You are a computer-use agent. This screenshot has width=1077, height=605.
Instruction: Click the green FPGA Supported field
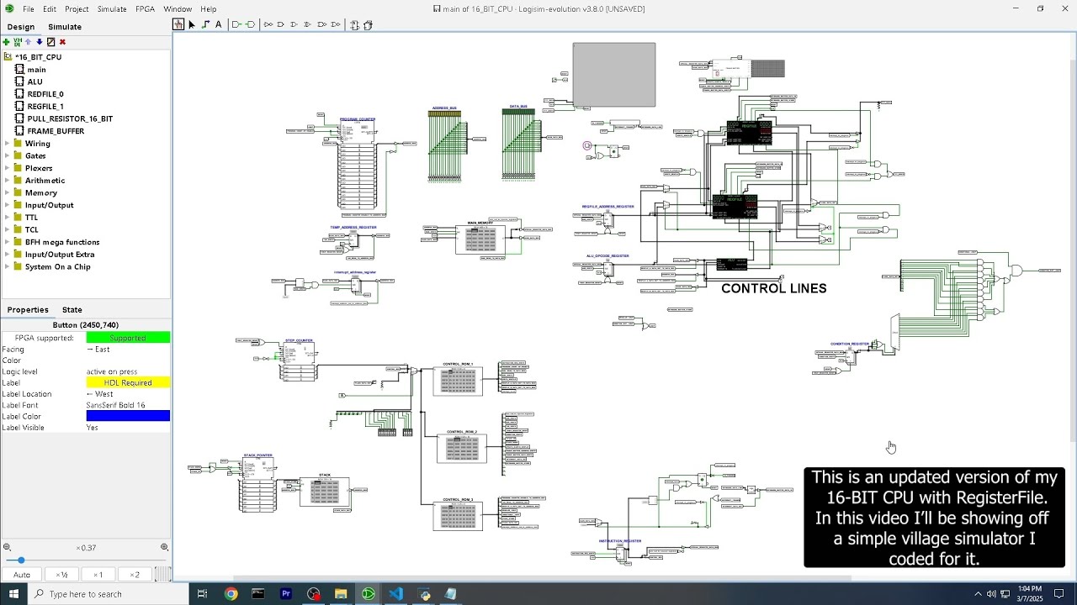tap(128, 338)
